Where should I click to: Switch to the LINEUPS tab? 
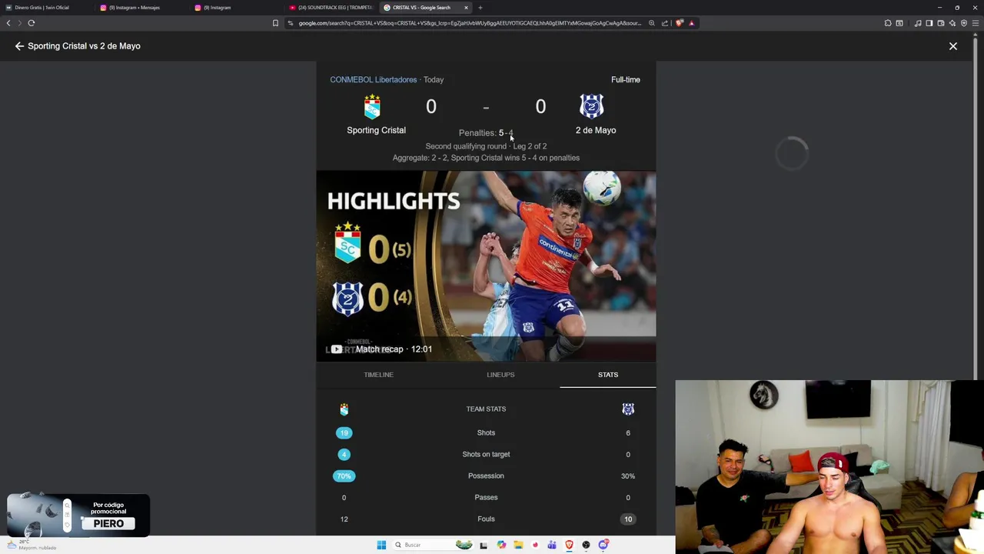(x=500, y=375)
